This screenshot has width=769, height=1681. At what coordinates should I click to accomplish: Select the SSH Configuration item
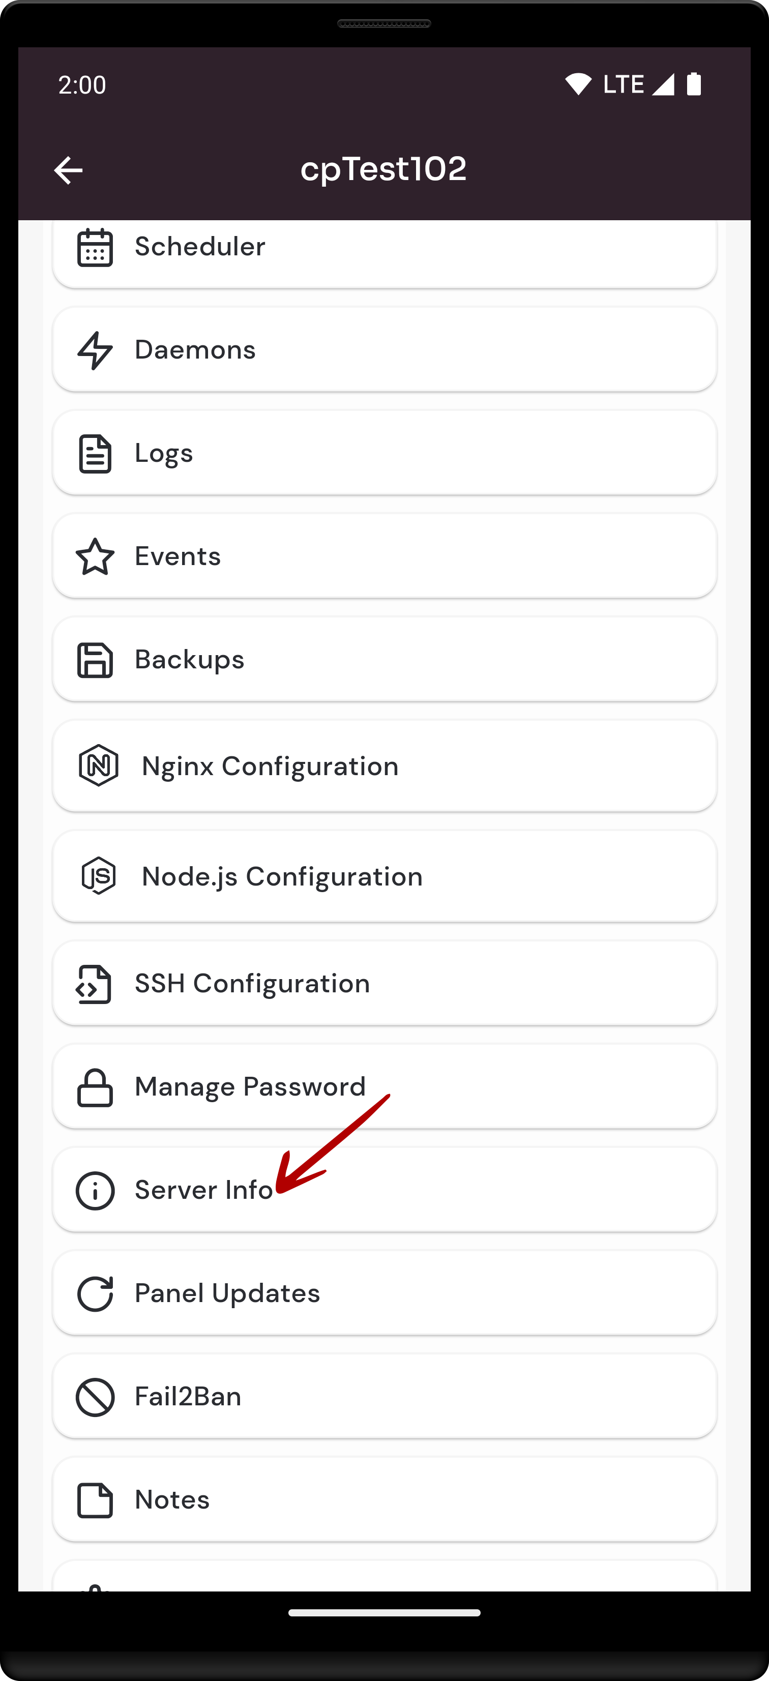click(x=384, y=983)
